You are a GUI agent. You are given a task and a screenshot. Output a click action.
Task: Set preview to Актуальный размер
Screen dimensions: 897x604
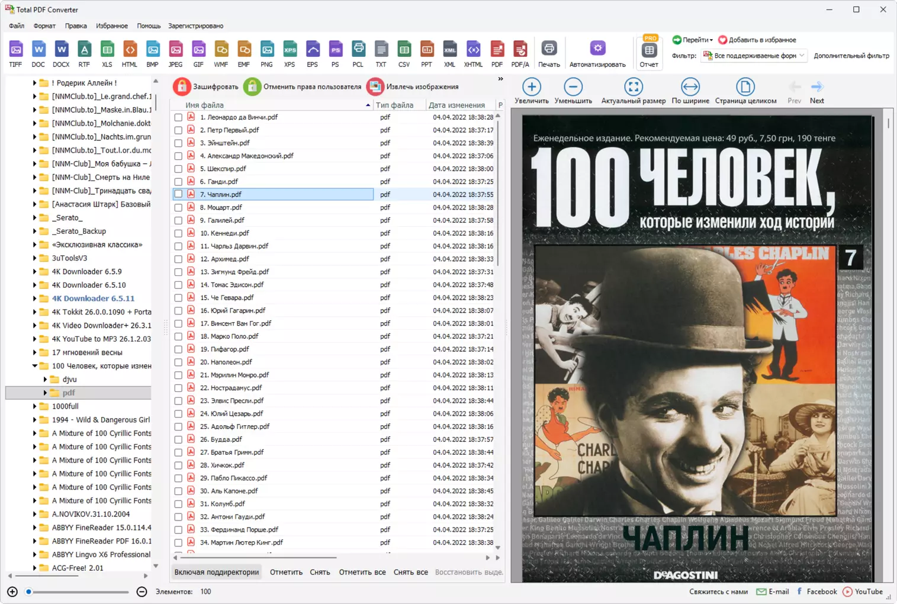(x=634, y=91)
